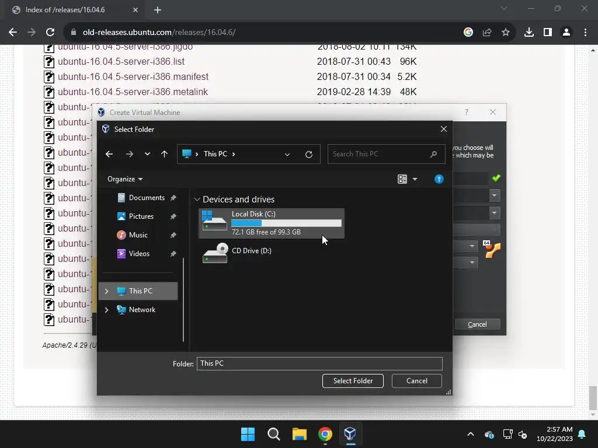
Task: Expand the Network tree node
Action: pyautogui.click(x=106, y=310)
